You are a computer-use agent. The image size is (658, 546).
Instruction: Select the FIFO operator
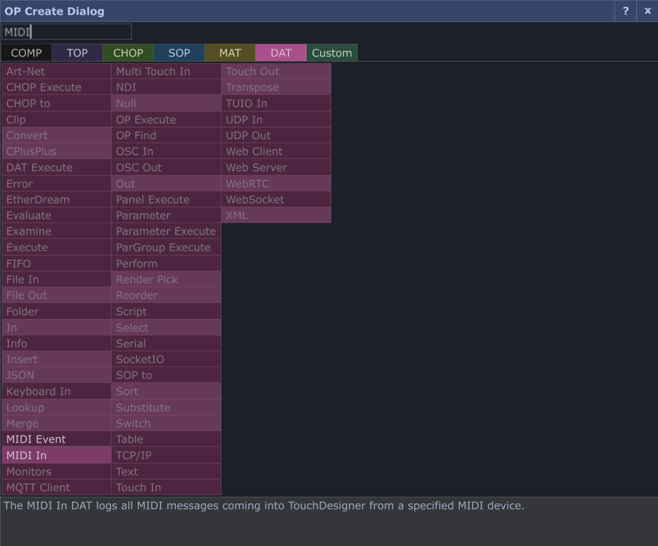point(56,264)
